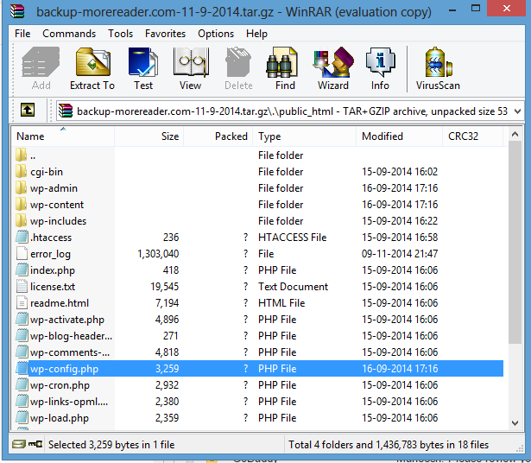Screen dimensions: 531x463
Task: Click the WinRAR title bar app icon
Action: pos(17,11)
